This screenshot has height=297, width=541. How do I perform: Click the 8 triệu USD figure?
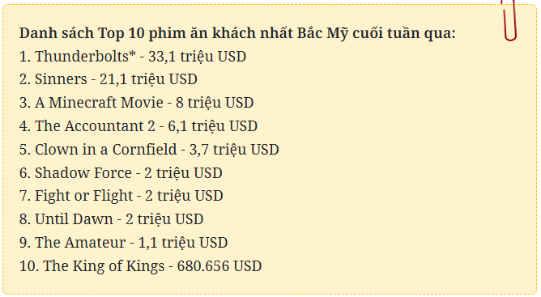(x=215, y=103)
